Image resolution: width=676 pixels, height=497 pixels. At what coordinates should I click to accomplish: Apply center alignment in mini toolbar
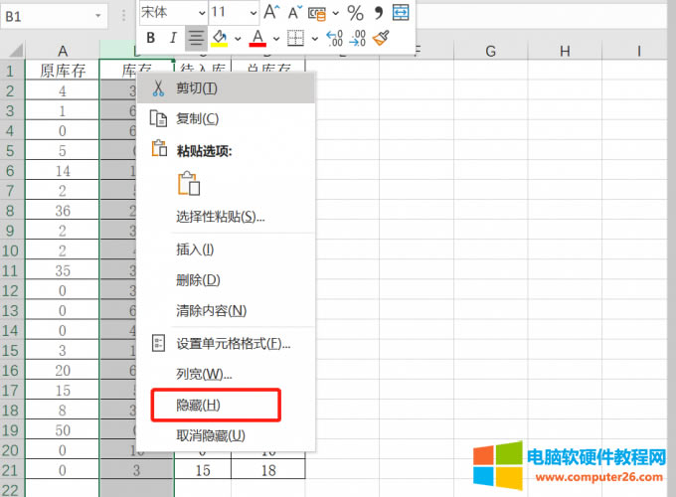pyautogui.click(x=196, y=38)
